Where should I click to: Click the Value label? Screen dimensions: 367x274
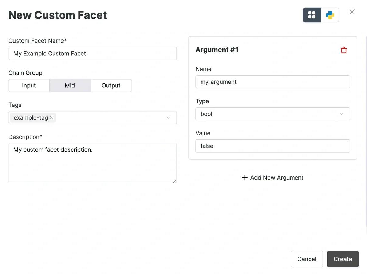[203, 133]
